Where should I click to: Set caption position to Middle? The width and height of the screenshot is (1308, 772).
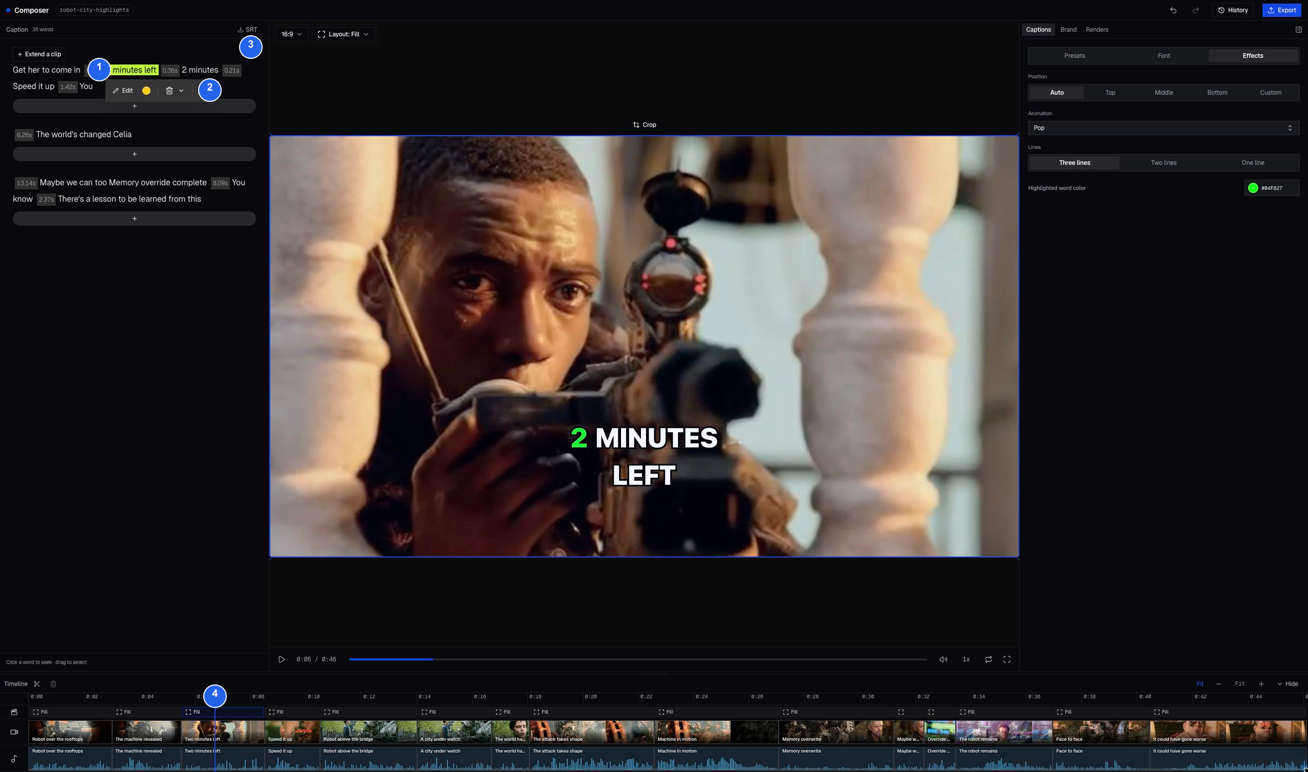tap(1164, 93)
